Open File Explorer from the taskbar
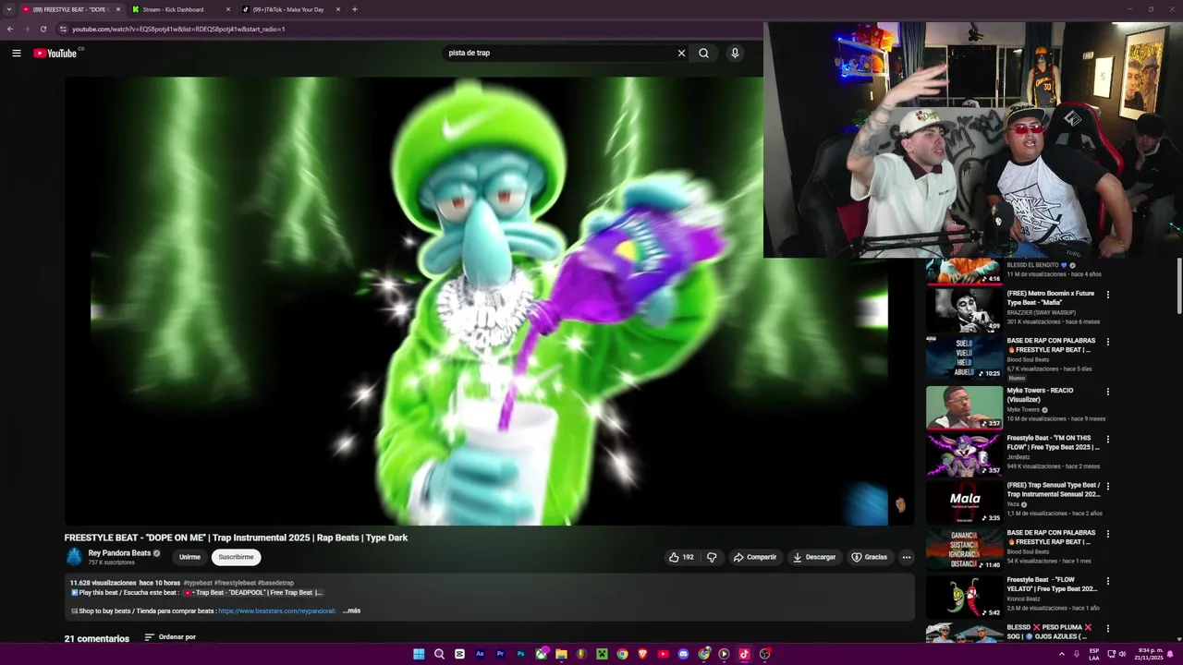This screenshot has width=1183, height=665. [561, 654]
